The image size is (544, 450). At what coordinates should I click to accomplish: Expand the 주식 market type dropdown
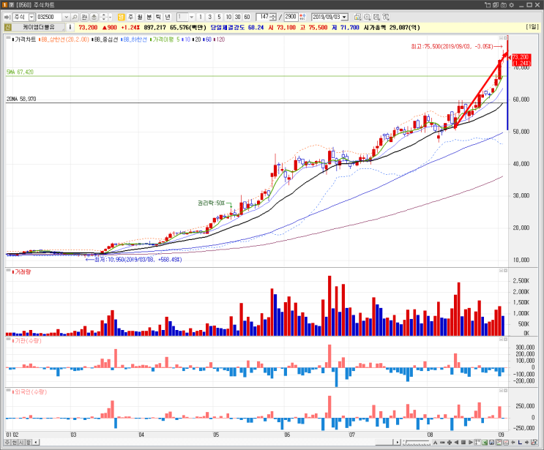pos(31,17)
